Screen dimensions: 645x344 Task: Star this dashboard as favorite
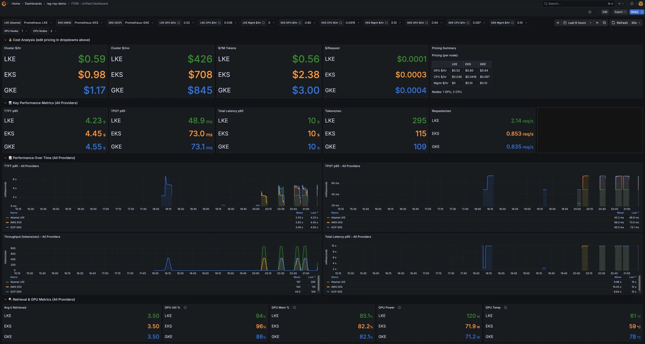point(590,12)
